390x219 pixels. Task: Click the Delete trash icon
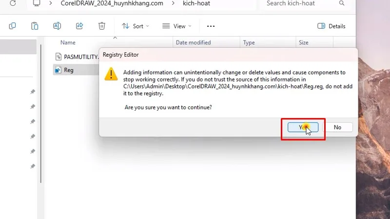click(x=101, y=26)
